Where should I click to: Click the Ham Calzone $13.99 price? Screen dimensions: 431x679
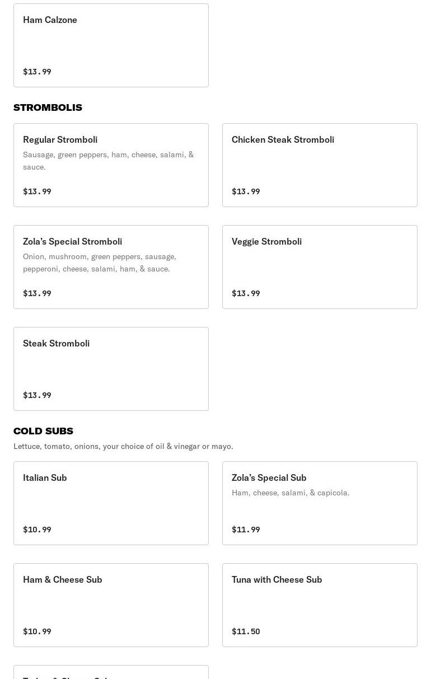click(37, 72)
